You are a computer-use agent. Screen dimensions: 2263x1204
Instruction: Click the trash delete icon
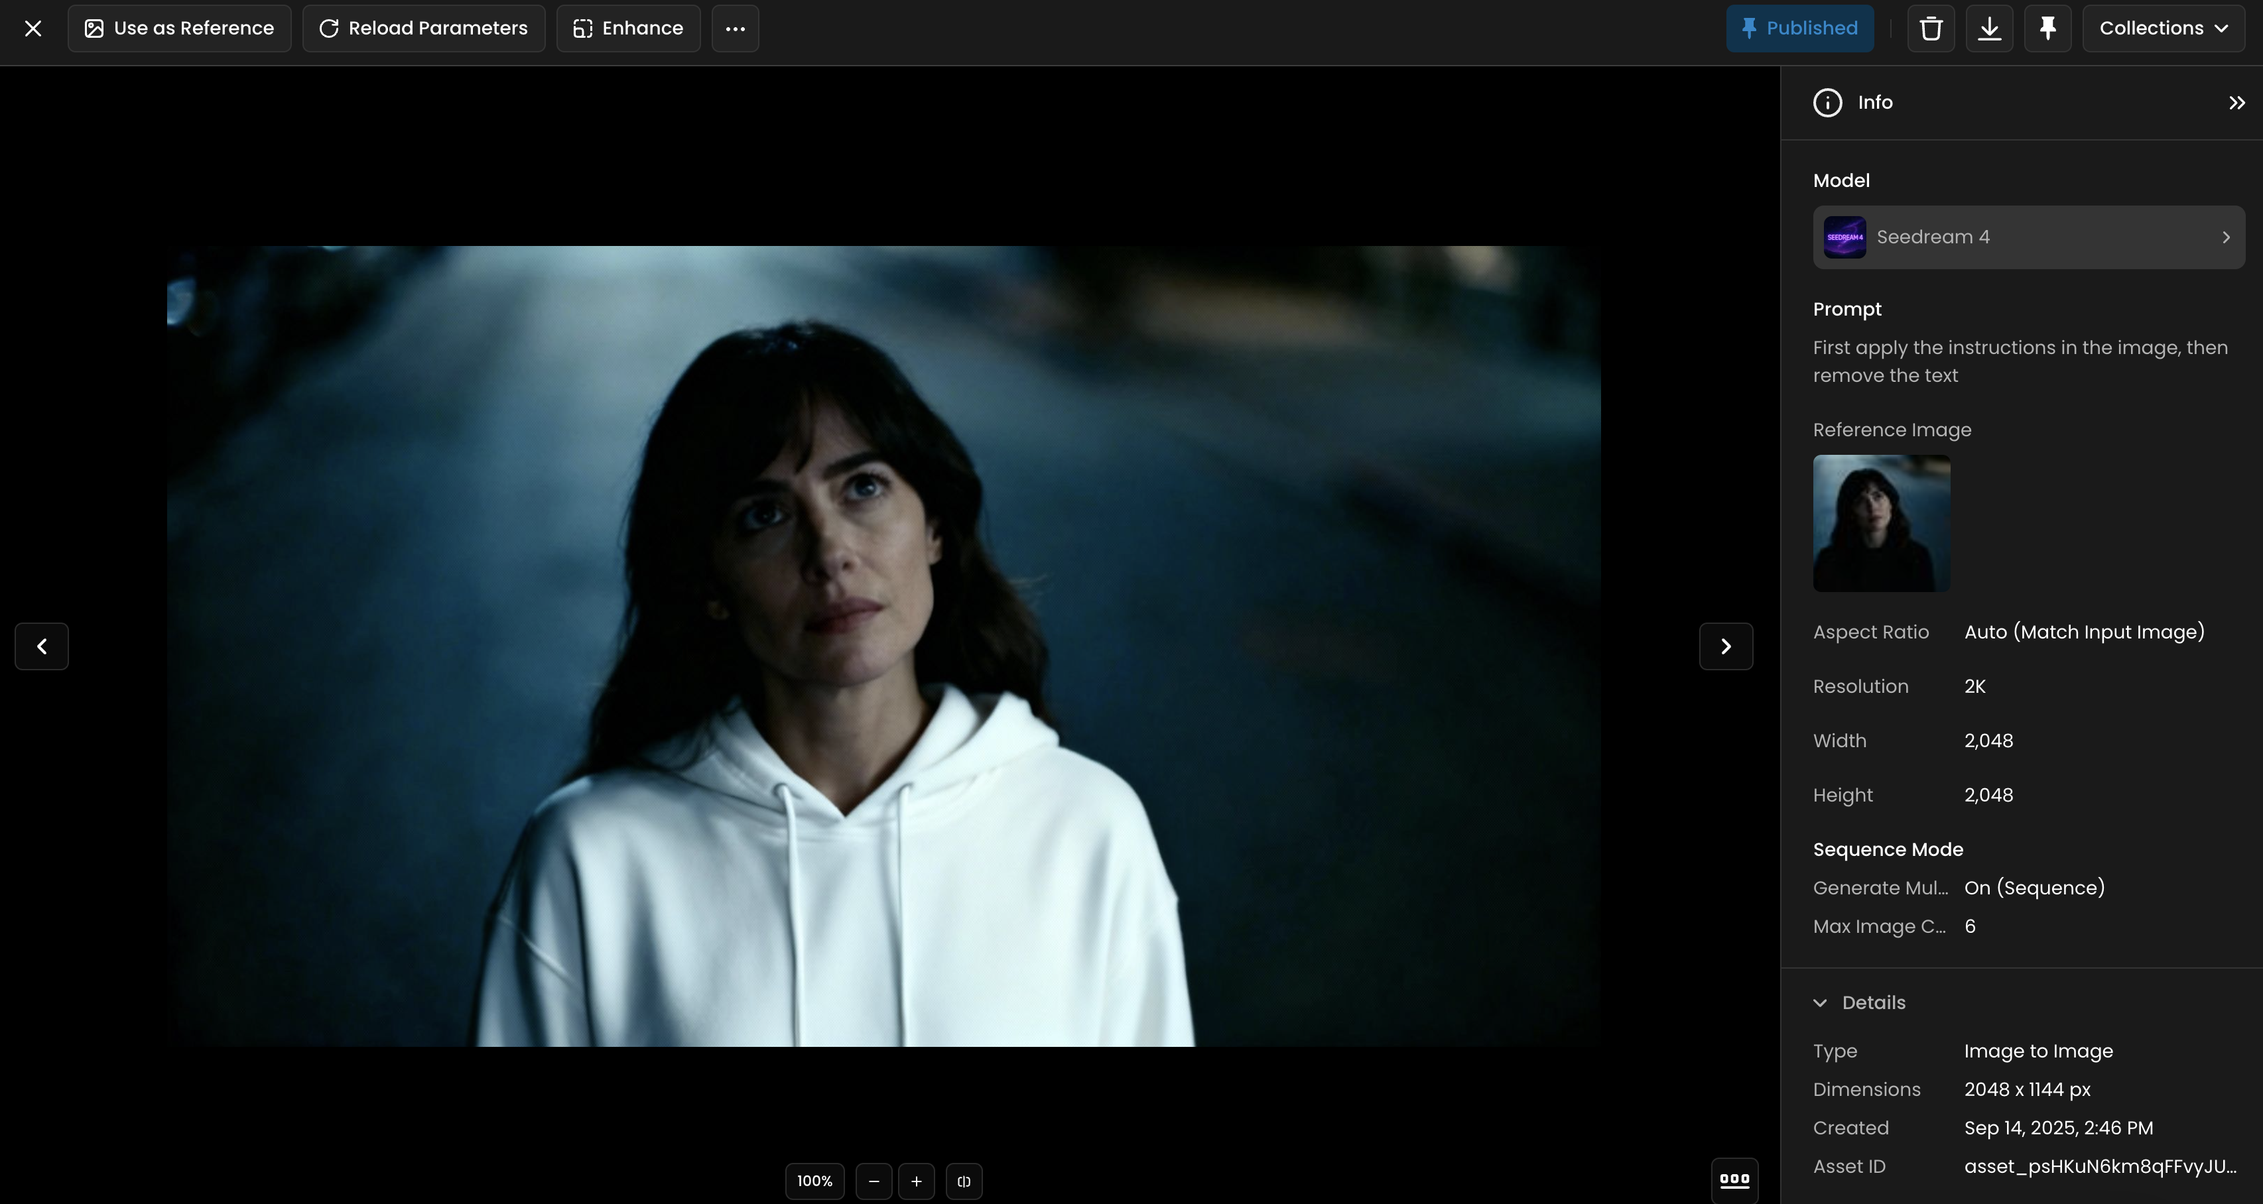pos(1930,28)
